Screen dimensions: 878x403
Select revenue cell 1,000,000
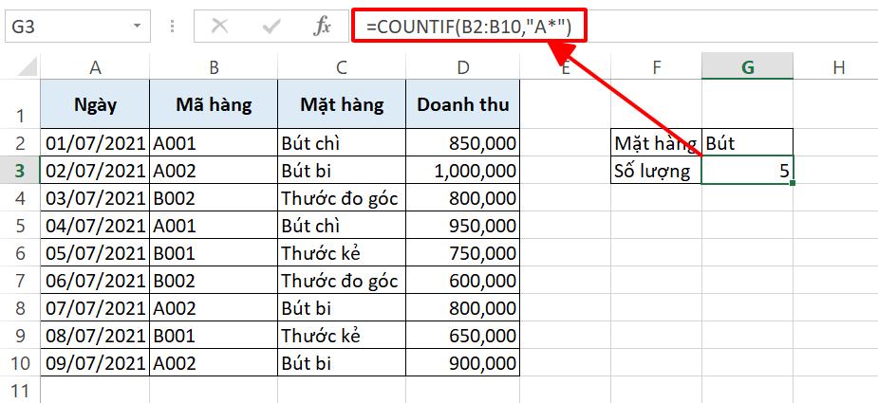coord(462,170)
